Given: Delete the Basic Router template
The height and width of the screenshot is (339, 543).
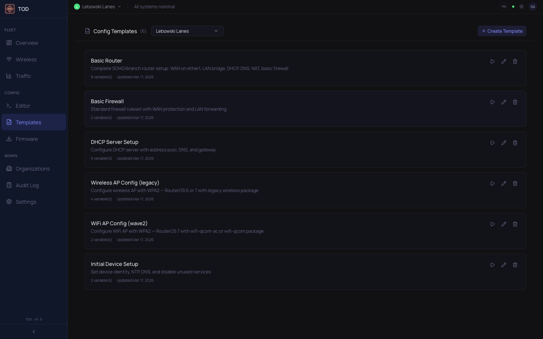Looking at the screenshot, I should coord(515,61).
